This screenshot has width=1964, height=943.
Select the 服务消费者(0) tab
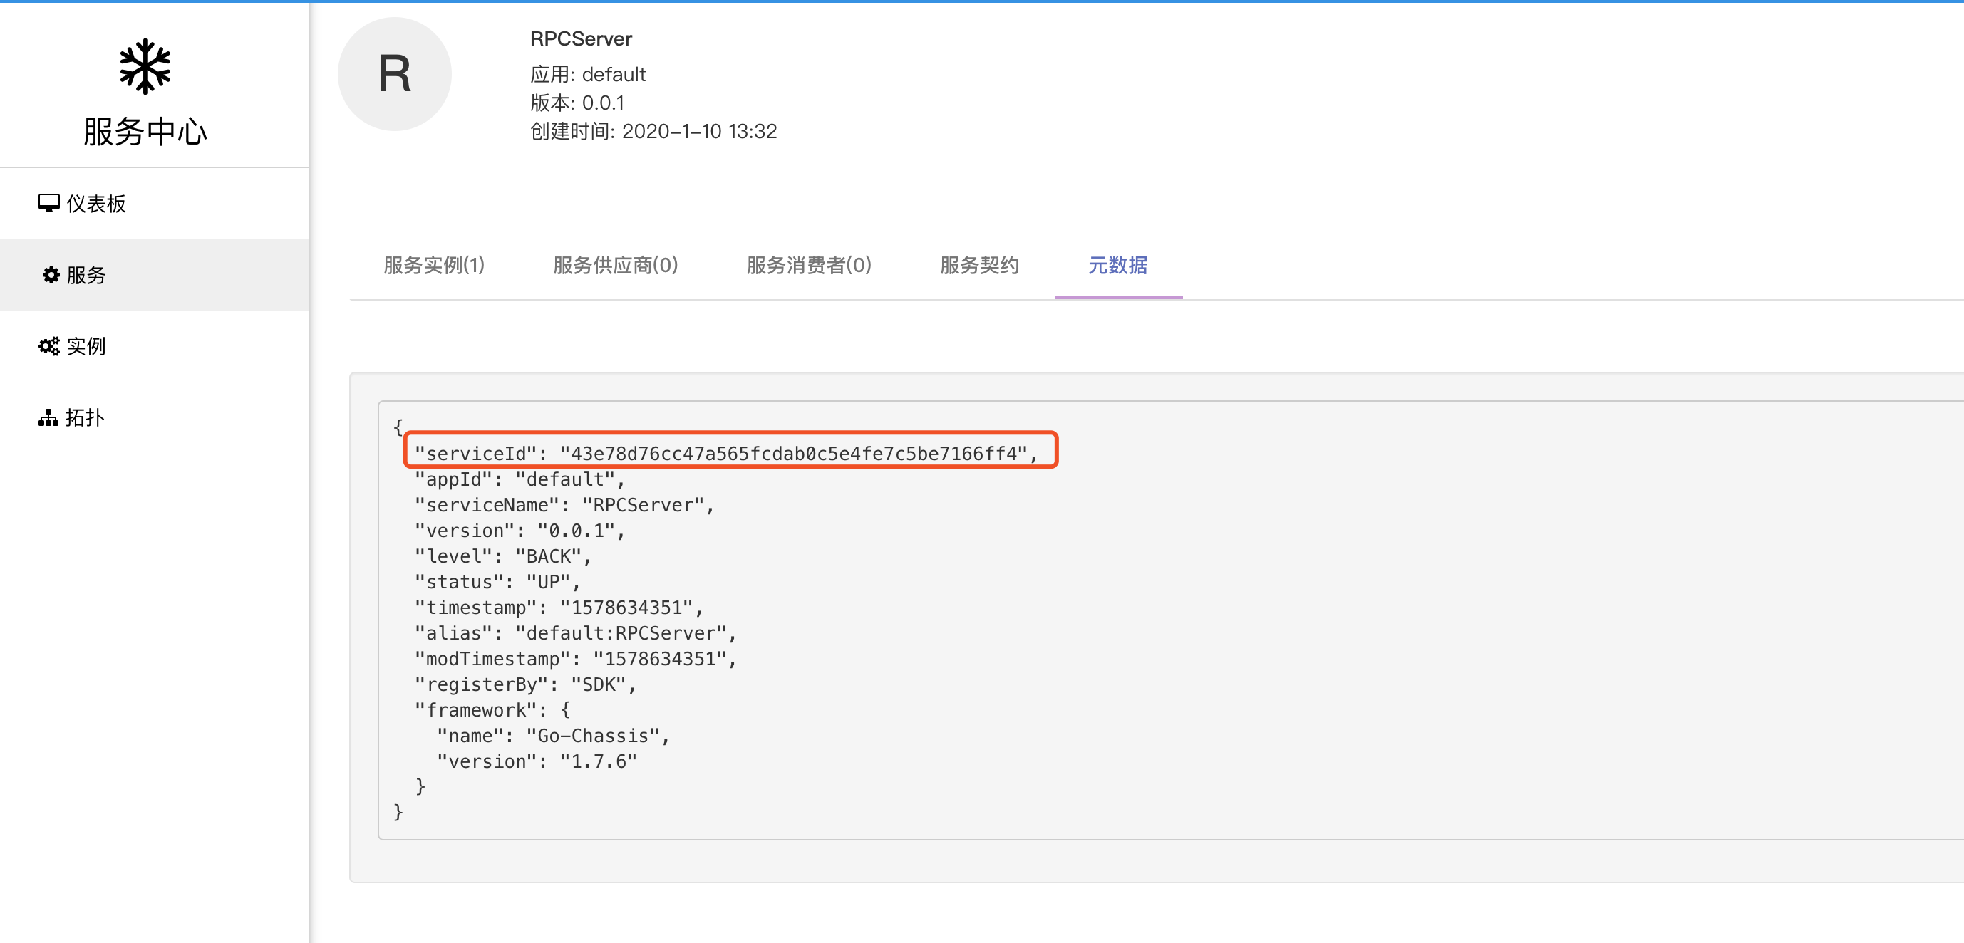[808, 265]
